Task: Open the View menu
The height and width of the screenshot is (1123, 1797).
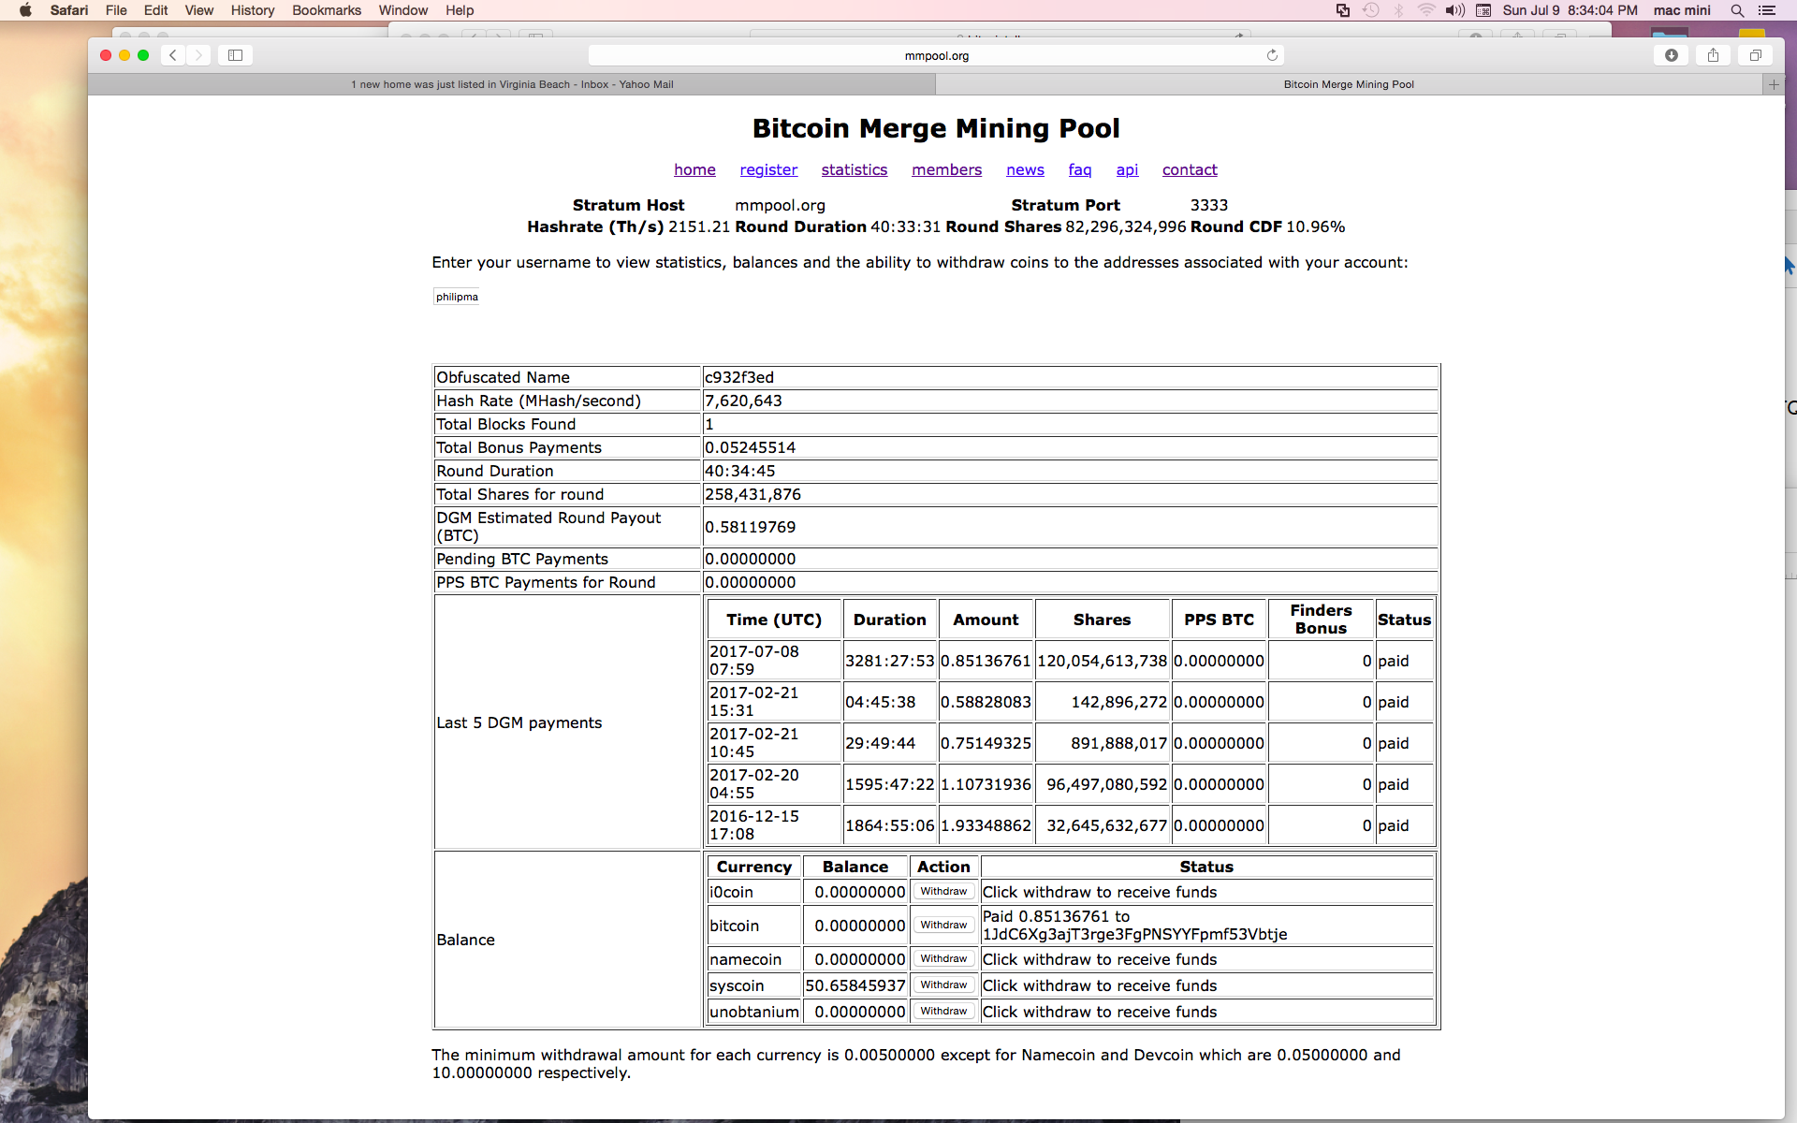Action: tap(198, 10)
